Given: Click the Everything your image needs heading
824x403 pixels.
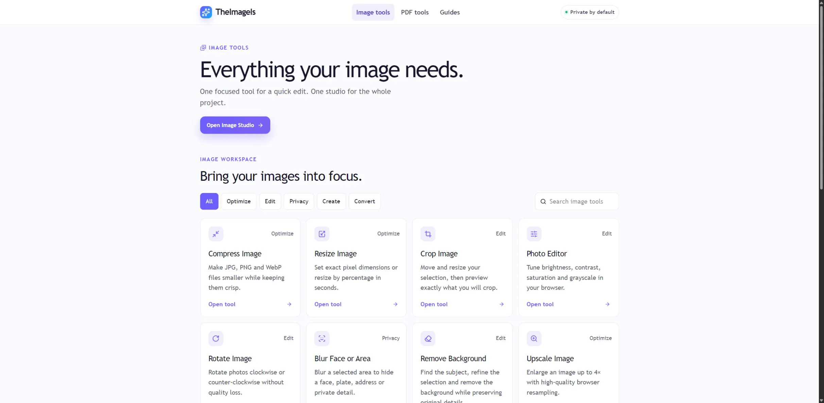Looking at the screenshot, I should pyautogui.click(x=331, y=70).
